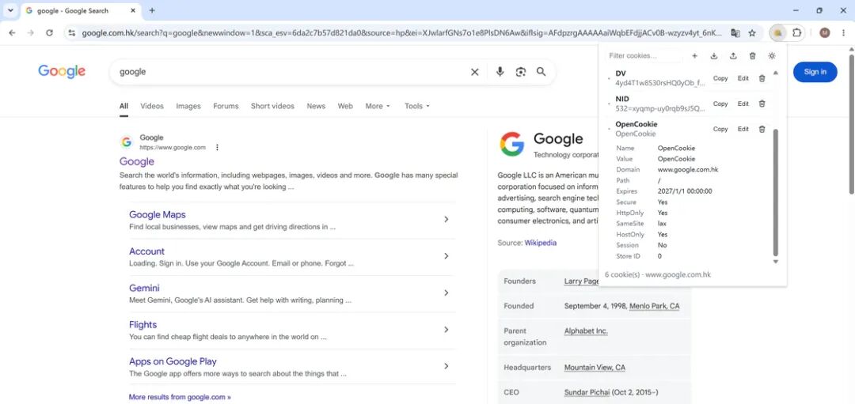
Task: Open the Apps on Google Play sitelink
Action: click(x=173, y=361)
